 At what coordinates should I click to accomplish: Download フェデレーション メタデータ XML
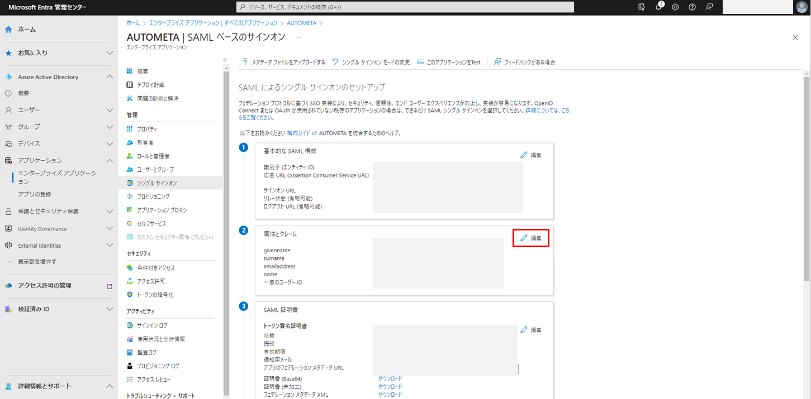(x=390, y=395)
